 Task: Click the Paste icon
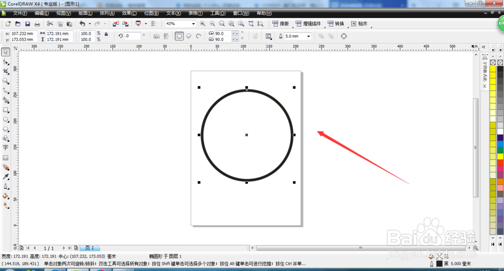pyautogui.click(x=69, y=24)
